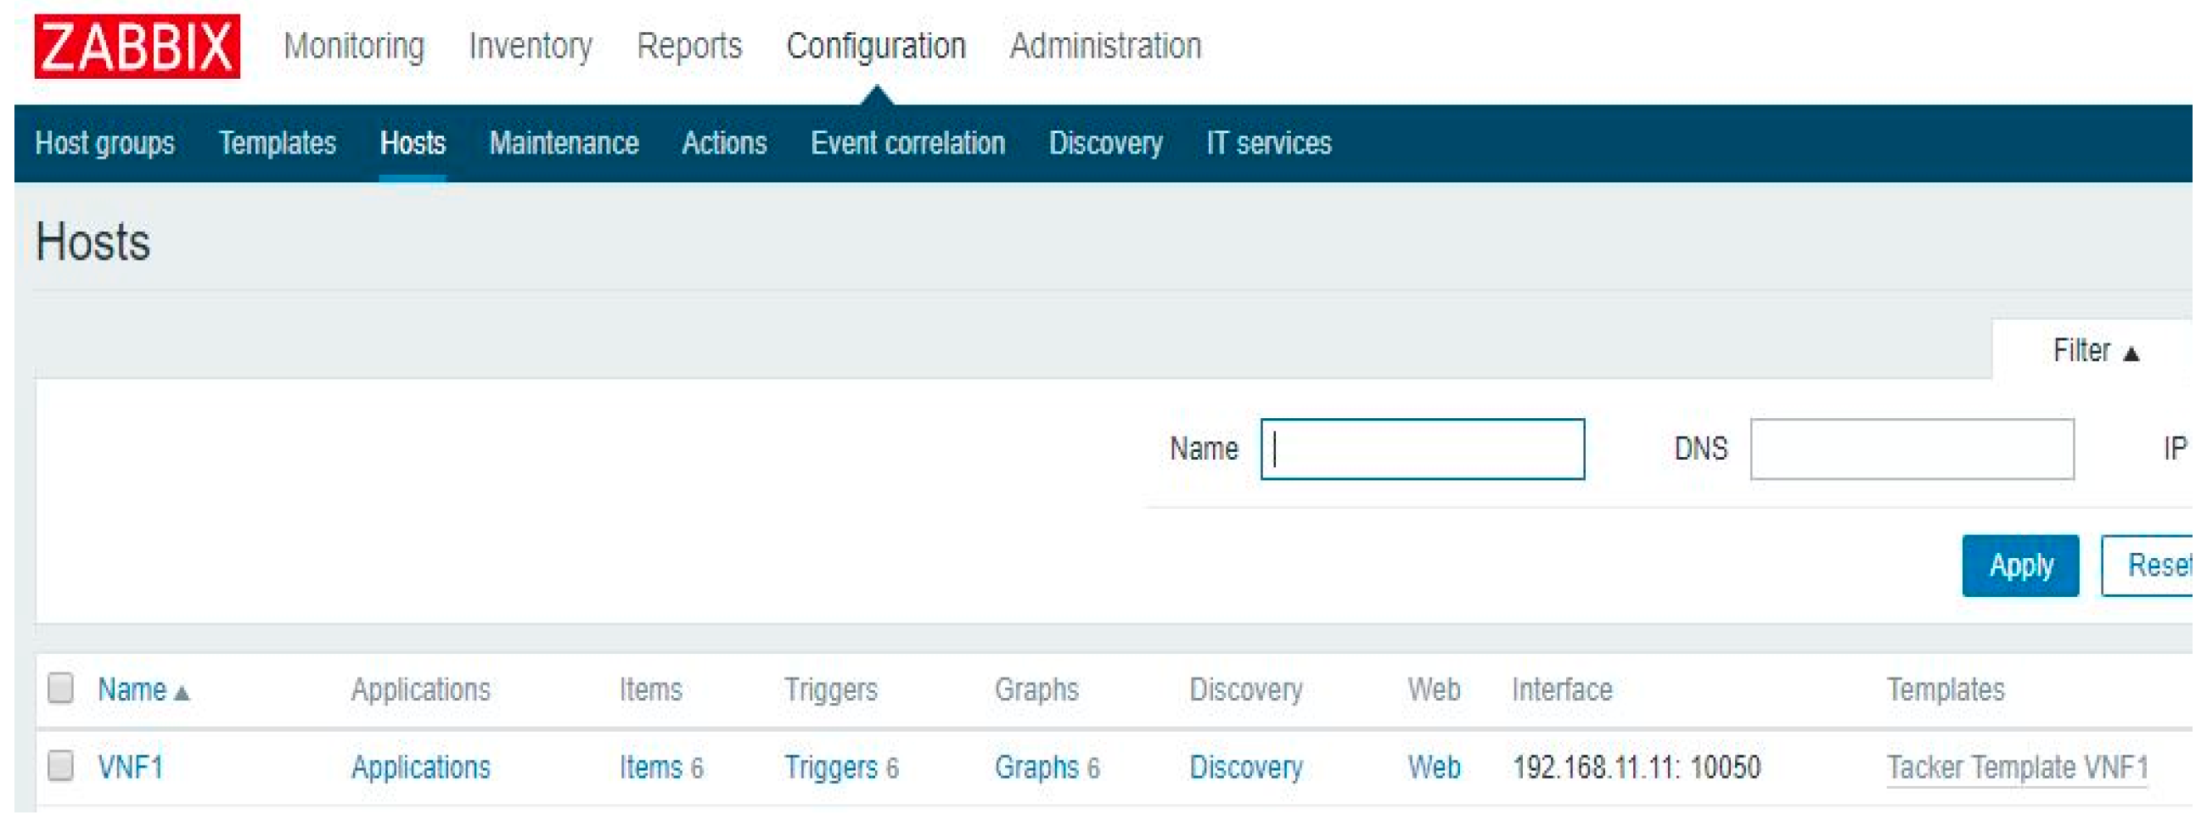Open the VNF1 host link
Screen dimensions: 2207x826
(130, 767)
